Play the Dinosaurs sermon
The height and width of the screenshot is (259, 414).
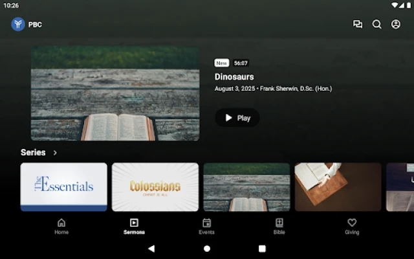(237, 118)
